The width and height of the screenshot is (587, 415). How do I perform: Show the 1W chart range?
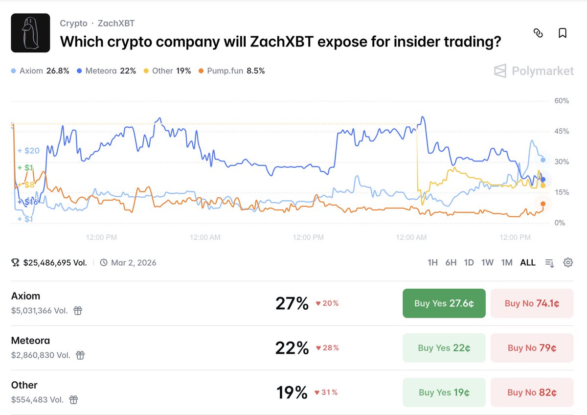[487, 263]
